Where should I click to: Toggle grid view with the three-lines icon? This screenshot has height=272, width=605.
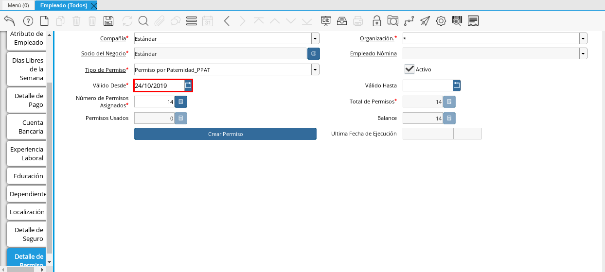coord(192,21)
